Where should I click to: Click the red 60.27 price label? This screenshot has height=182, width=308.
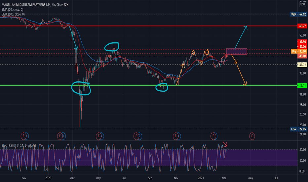302,26
